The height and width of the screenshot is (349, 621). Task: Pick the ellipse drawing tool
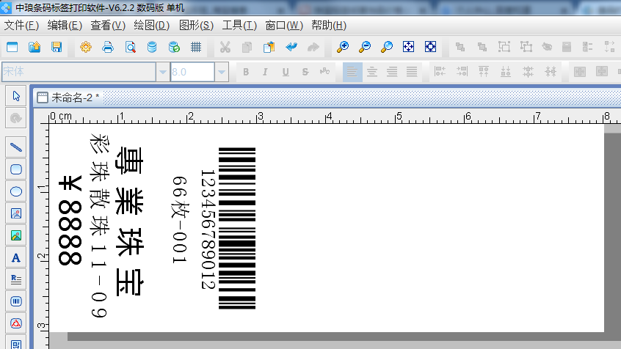(x=16, y=191)
